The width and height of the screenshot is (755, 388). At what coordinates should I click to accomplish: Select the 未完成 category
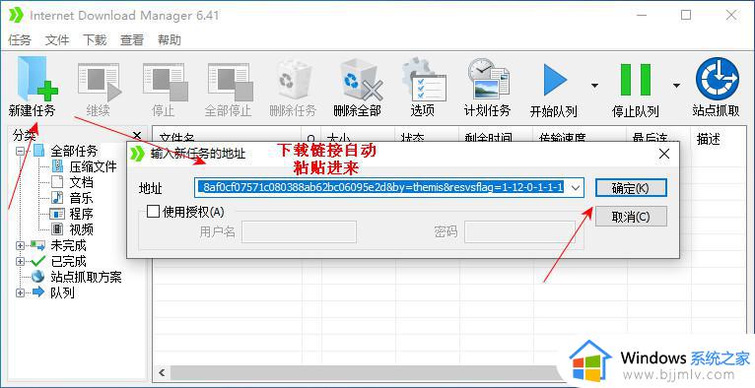68,245
